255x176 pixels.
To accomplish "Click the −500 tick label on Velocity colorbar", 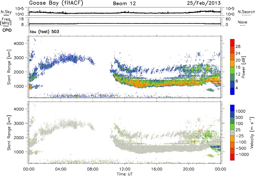I will [x=241, y=148].
